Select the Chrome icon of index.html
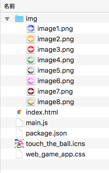 [x=19, y=112]
